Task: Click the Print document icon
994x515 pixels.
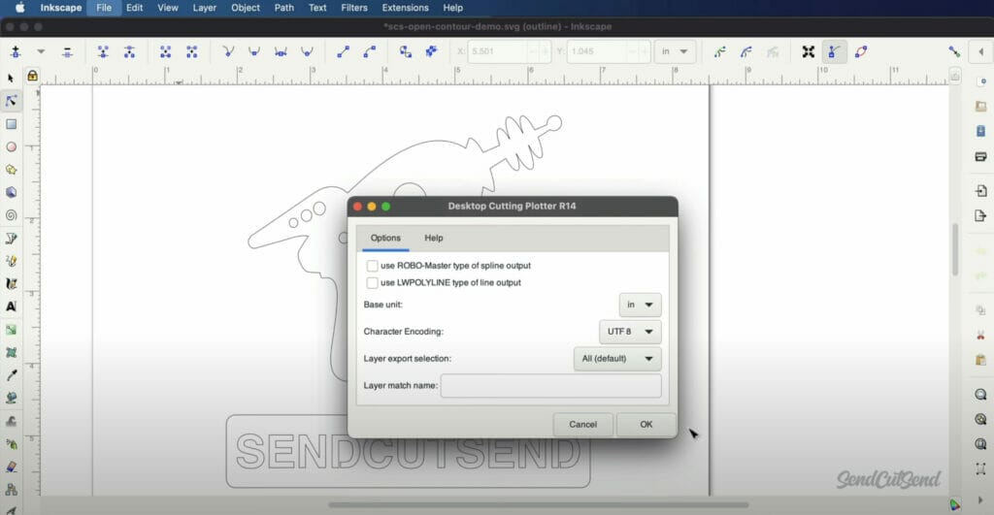Action: click(980, 156)
